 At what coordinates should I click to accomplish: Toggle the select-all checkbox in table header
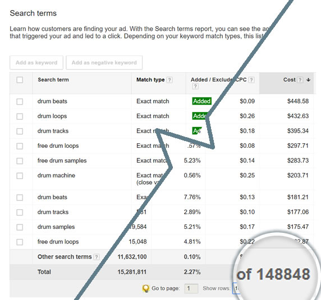coord(20,79)
